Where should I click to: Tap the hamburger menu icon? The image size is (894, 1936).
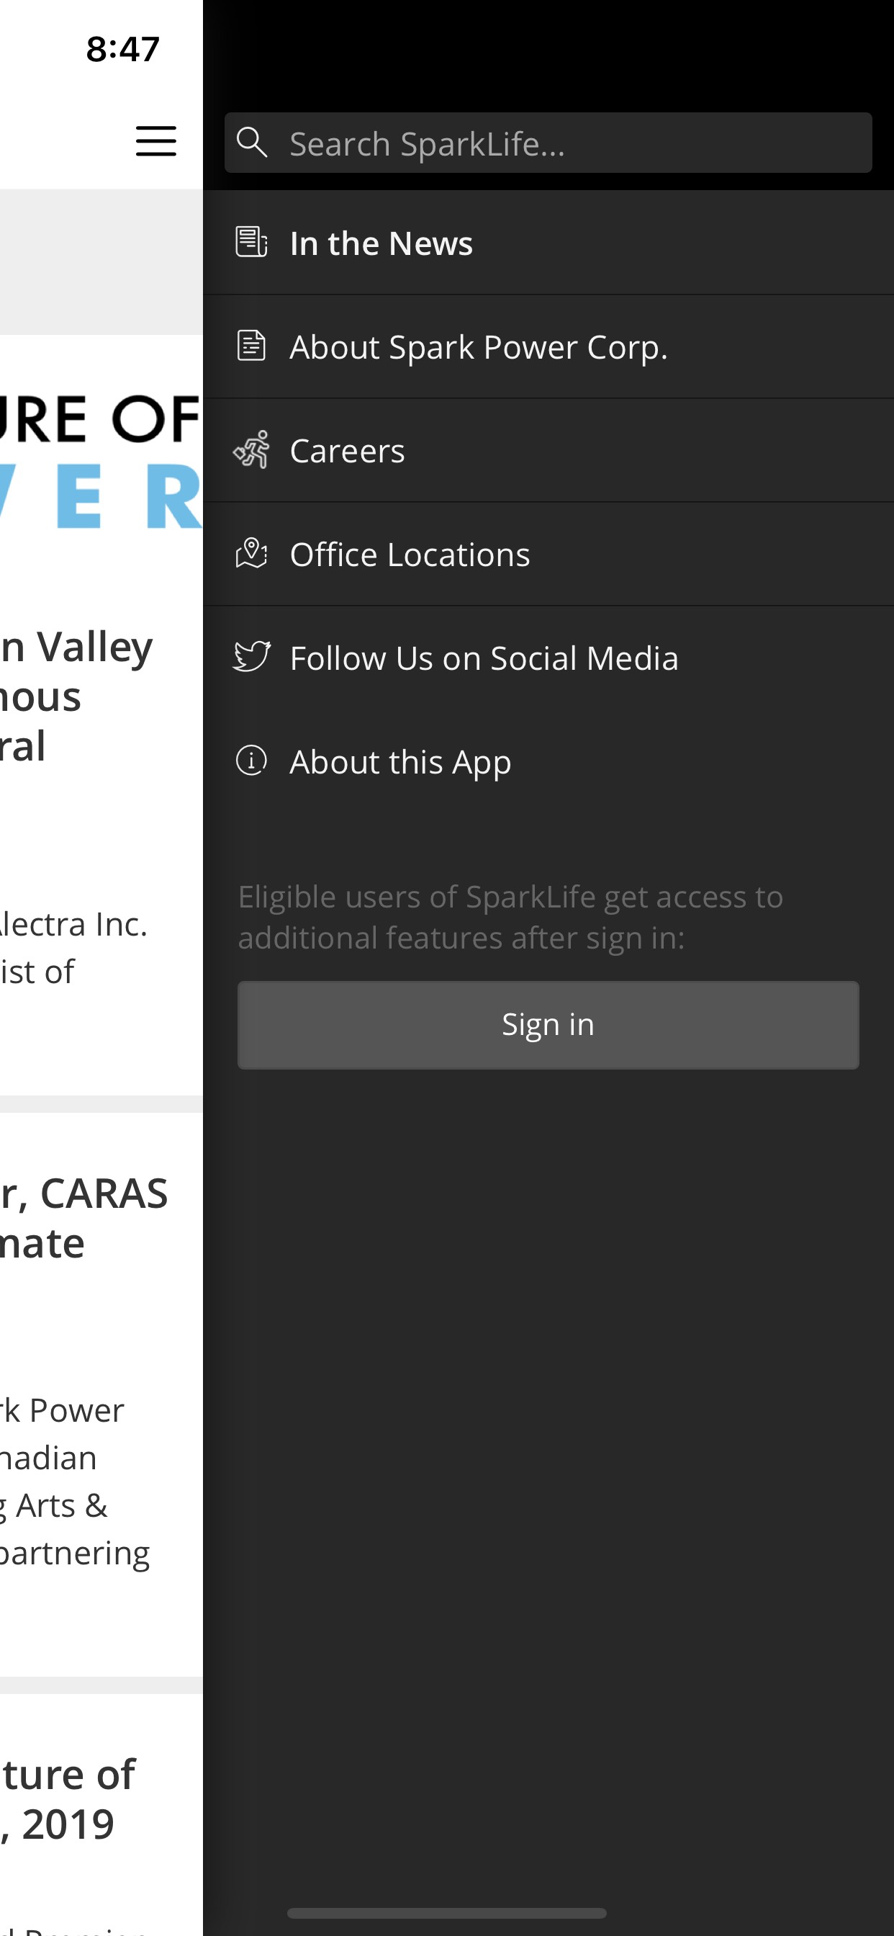(x=155, y=141)
